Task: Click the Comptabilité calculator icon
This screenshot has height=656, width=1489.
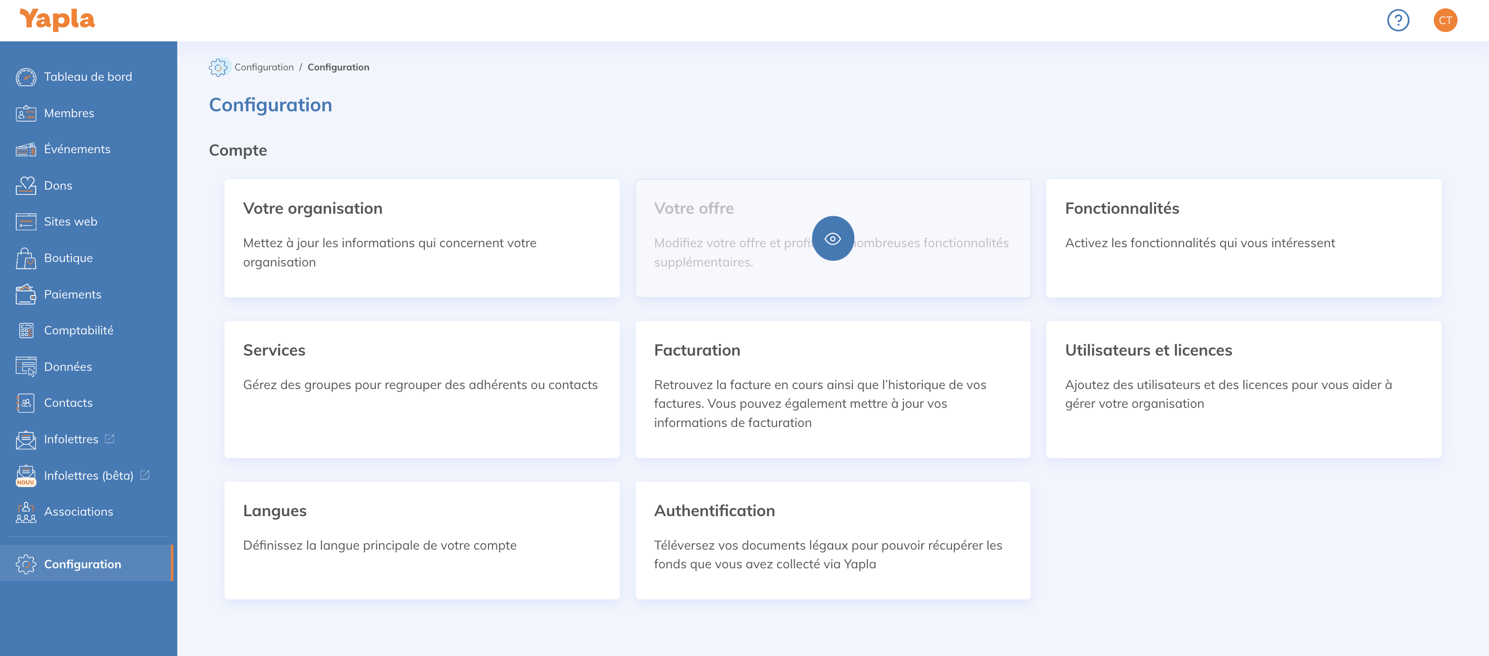Action: click(x=26, y=330)
